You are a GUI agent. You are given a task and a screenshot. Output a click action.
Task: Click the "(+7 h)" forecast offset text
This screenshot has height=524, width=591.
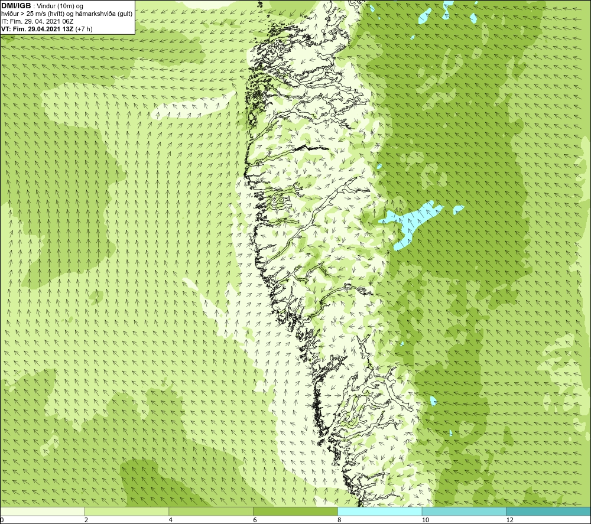pos(84,29)
